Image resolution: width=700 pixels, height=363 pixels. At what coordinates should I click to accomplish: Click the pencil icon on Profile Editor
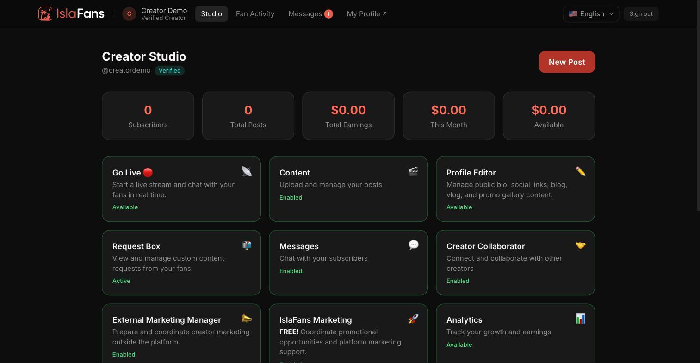pyautogui.click(x=580, y=171)
